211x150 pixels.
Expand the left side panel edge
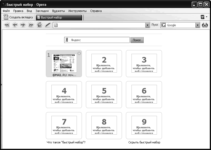pyautogui.click(x=1, y=85)
